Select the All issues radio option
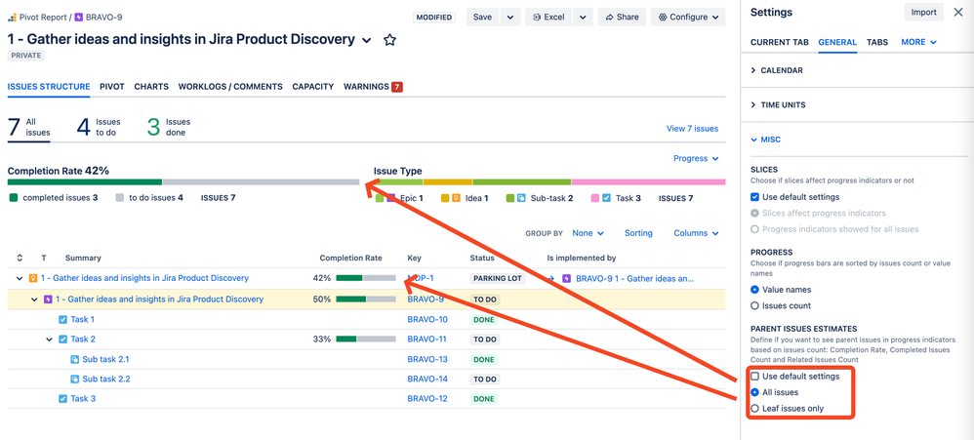The image size is (974, 440). 754,393
